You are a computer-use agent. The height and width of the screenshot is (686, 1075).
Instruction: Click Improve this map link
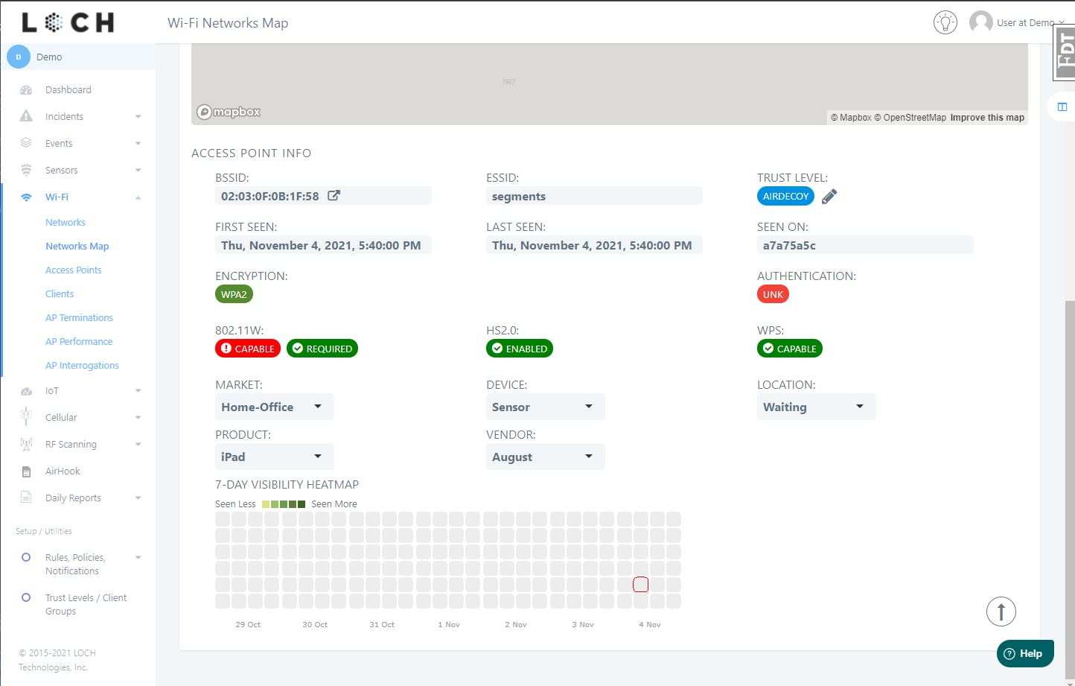pyautogui.click(x=987, y=118)
